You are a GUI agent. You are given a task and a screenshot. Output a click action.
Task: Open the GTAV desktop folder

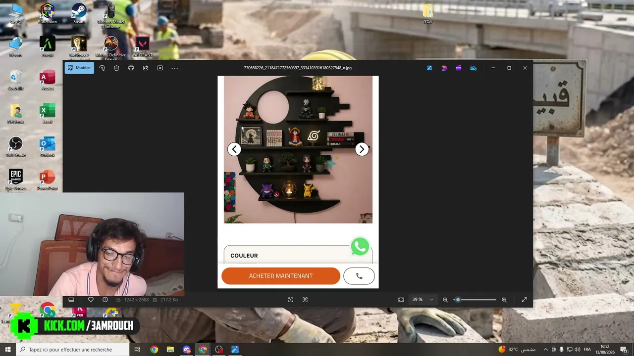[x=428, y=13]
